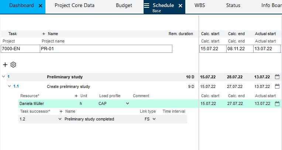Open the task successor 1.2 dropdown
Image resolution: width=282 pixels, height=150 pixels.
coord(60,119)
